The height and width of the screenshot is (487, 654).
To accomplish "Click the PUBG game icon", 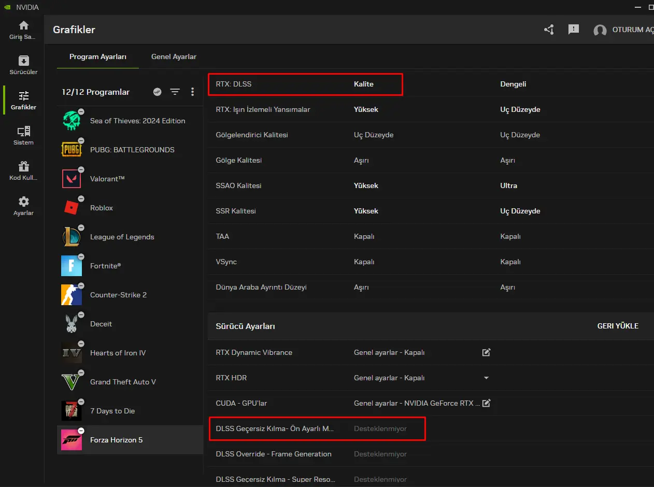I will click(x=72, y=150).
